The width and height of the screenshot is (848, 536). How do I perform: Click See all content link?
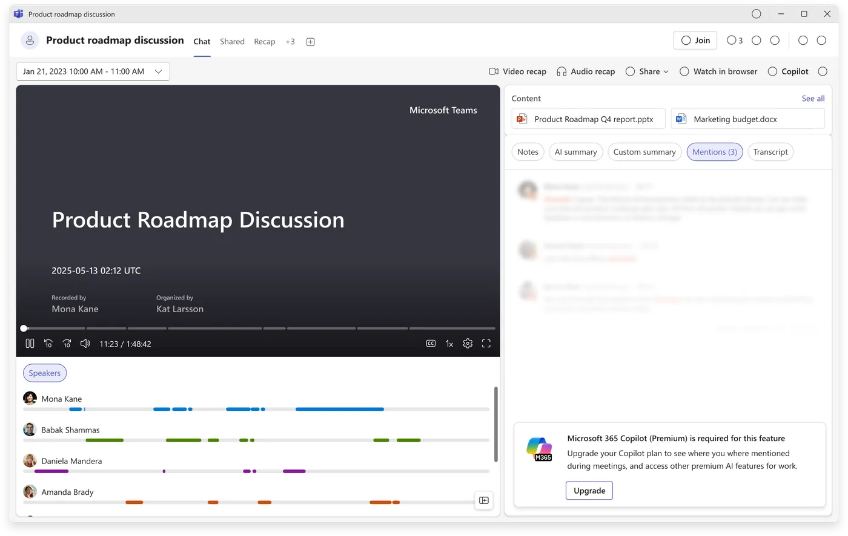pos(813,99)
